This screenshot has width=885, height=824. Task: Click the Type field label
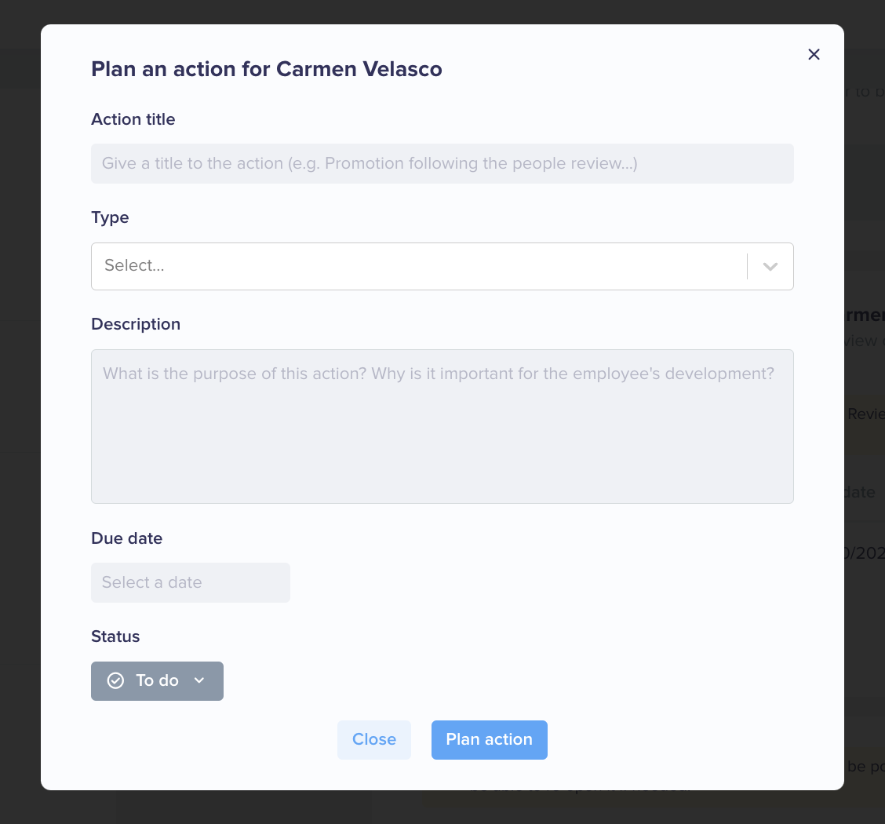tap(110, 218)
